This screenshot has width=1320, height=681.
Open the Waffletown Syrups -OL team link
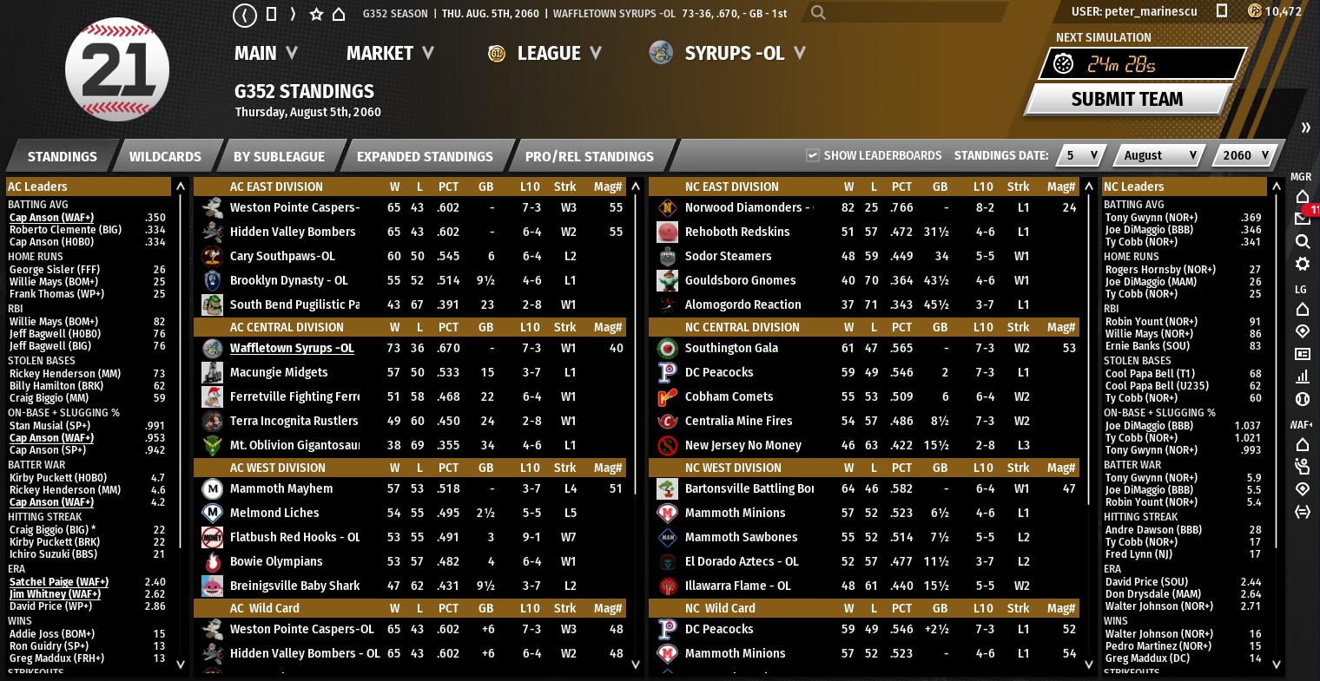pos(292,348)
